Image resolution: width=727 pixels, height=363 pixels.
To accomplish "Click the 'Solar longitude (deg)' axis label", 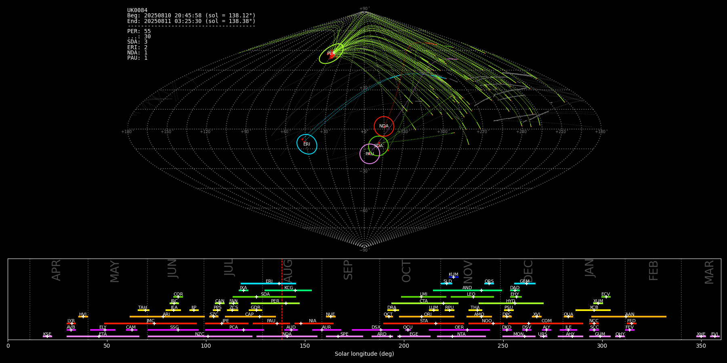I will pos(364,354).
